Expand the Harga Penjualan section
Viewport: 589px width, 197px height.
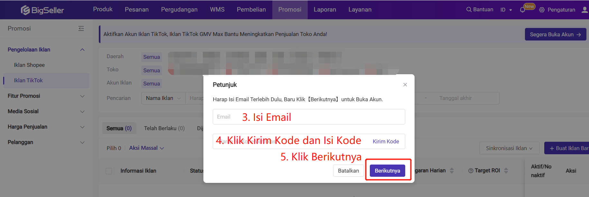click(x=82, y=127)
